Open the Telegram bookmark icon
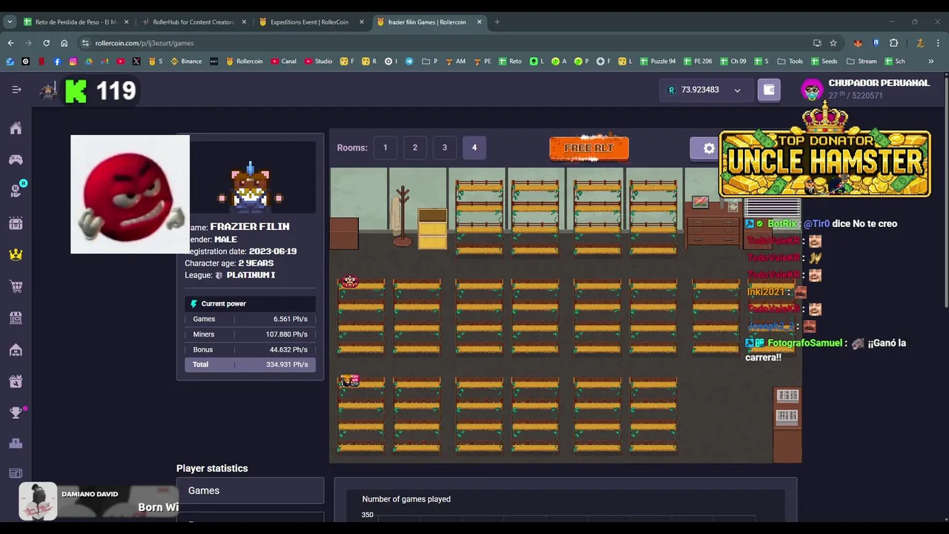This screenshot has height=534, width=949. coord(409,62)
